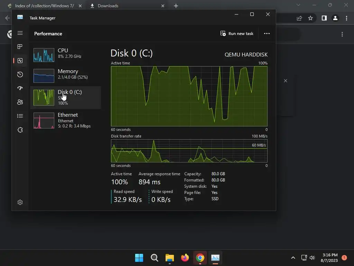This screenshot has height=266, width=354.
Task: Click Task Manager taskbar icon
Action: coord(215,258)
